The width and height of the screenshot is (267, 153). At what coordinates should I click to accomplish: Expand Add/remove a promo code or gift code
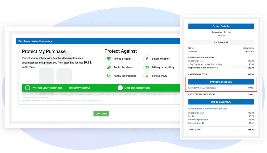pyautogui.click(x=208, y=109)
